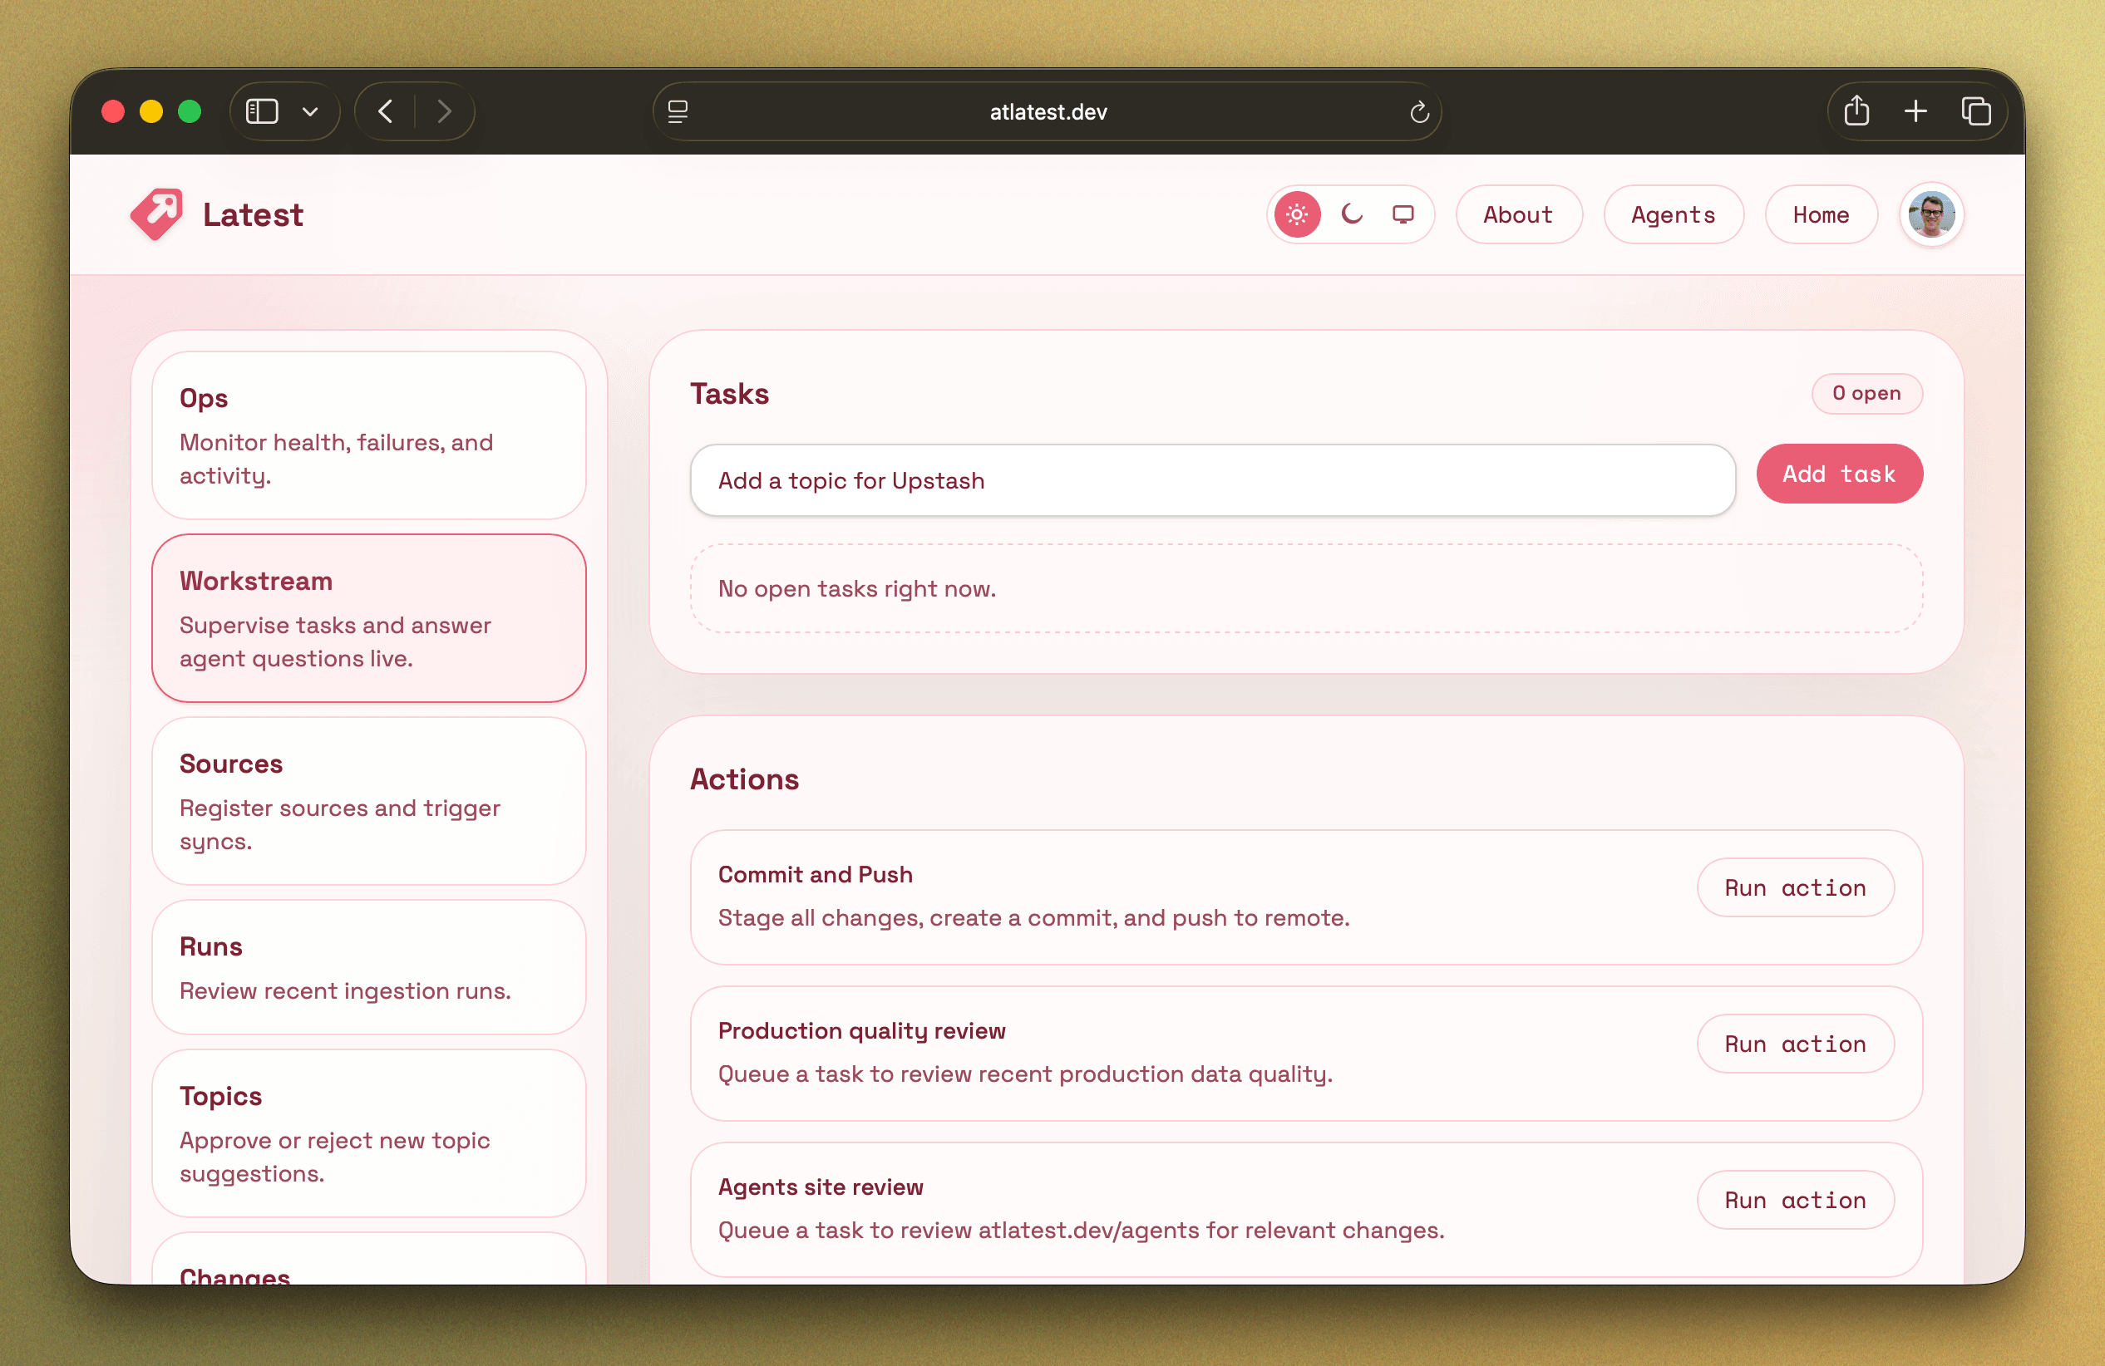2105x1366 pixels.
Task: Run the Agents site review action
Action: coord(1795,1199)
